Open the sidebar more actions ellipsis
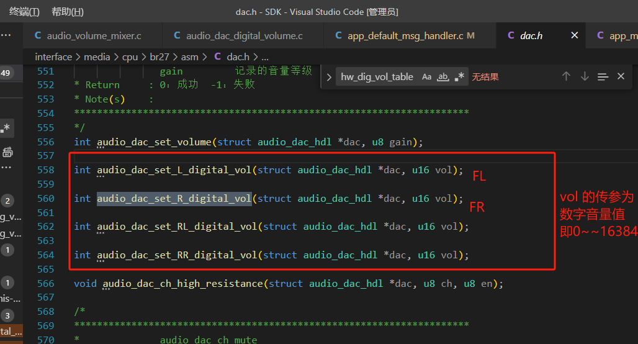 [6, 35]
